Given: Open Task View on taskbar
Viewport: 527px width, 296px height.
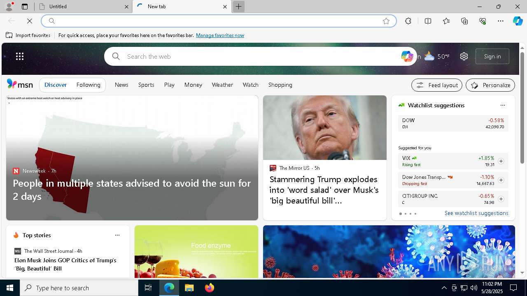Looking at the screenshot, I should [148, 288].
